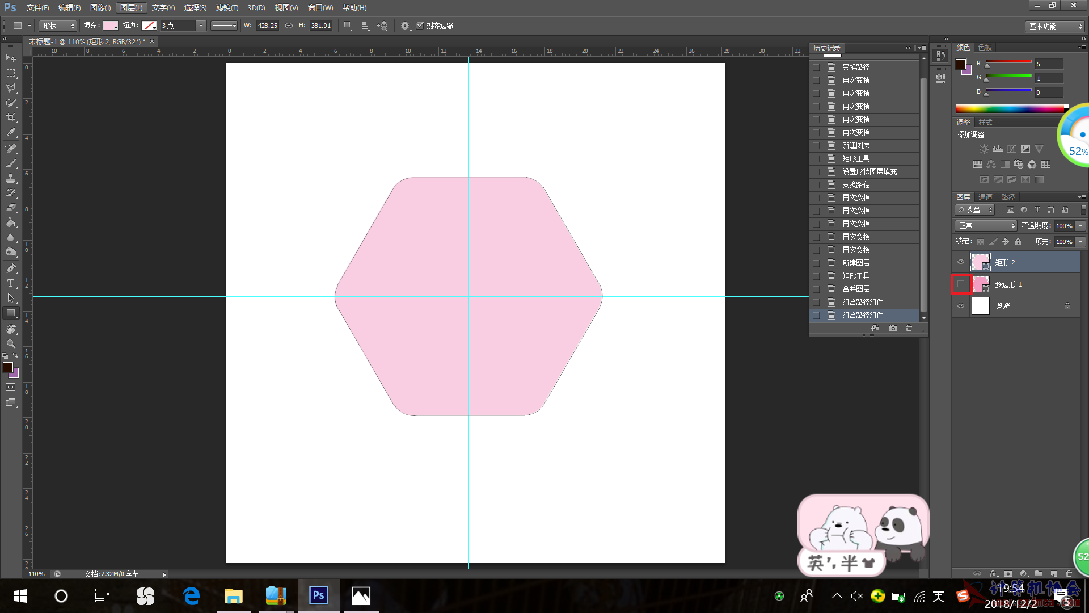Toggle the 对齐边缘 checkbox
Image resolution: width=1089 pixels, height=613 pixels.
coord(420,26)
